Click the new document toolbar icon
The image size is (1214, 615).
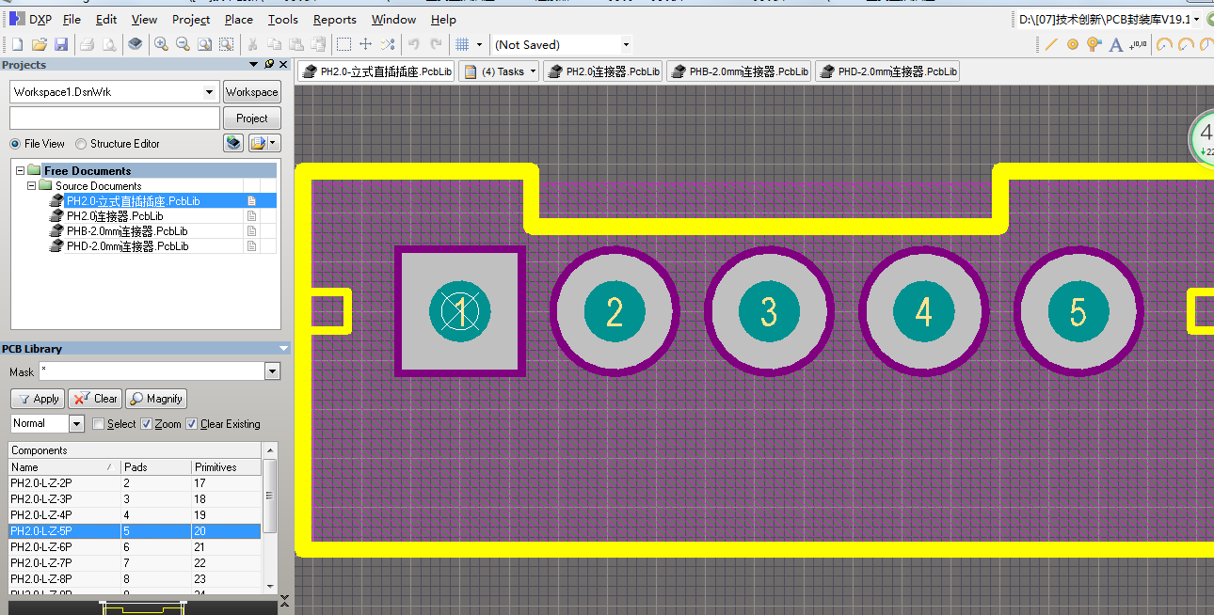click(x=17, y=44)
